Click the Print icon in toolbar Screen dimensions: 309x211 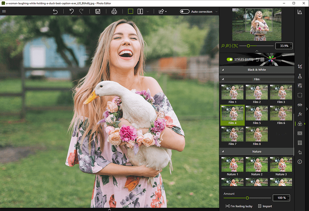pos(114,12)
